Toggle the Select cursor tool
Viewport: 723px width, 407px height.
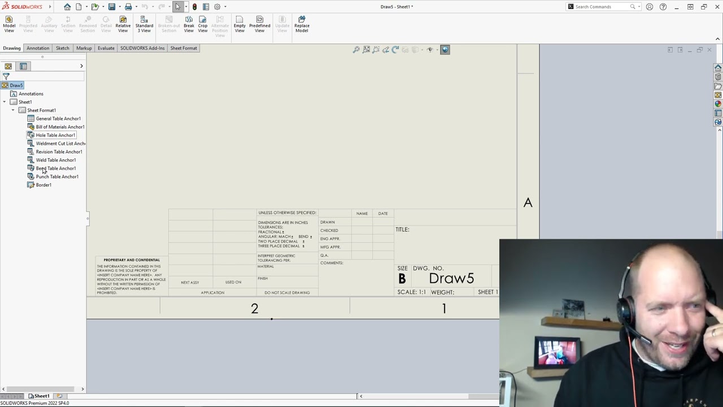(178, 7)
